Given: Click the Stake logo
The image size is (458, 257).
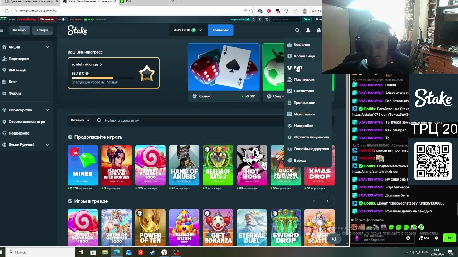Looking at the screenshot, I should [x=77, y=30].
